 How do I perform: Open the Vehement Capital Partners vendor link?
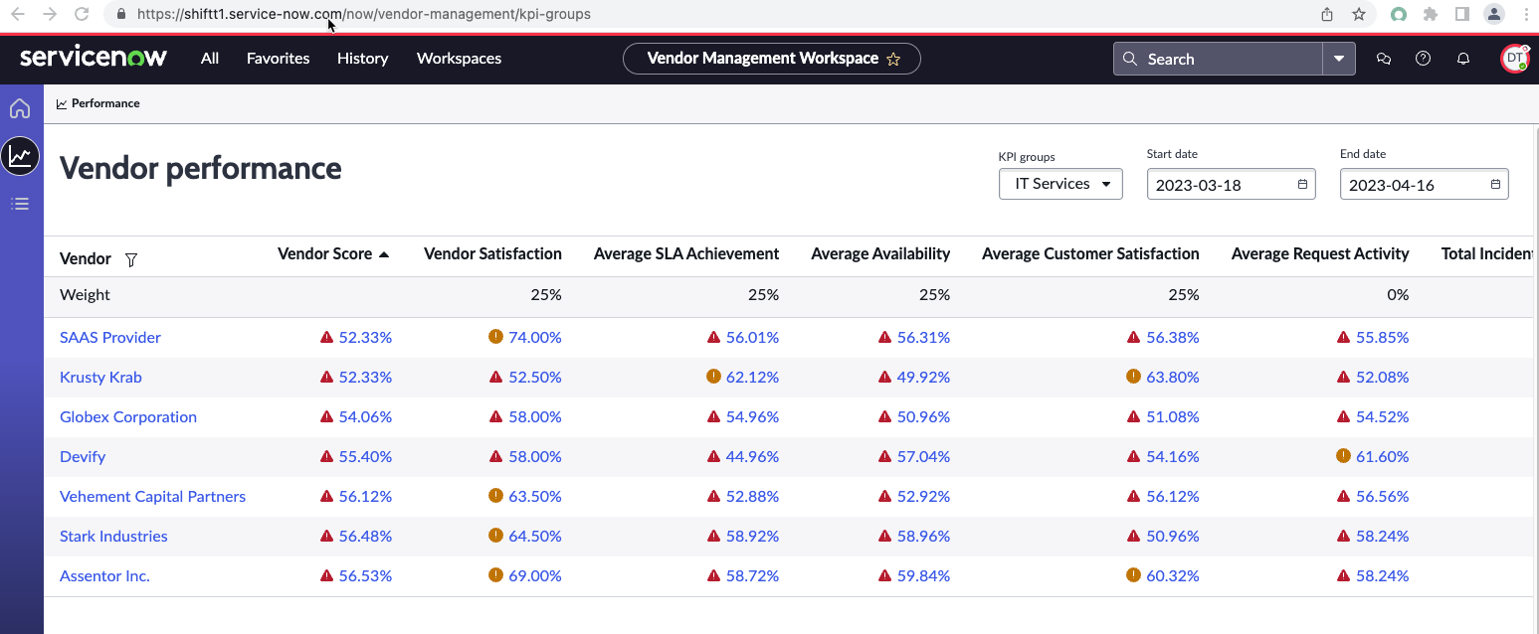(x=152, y=497)
